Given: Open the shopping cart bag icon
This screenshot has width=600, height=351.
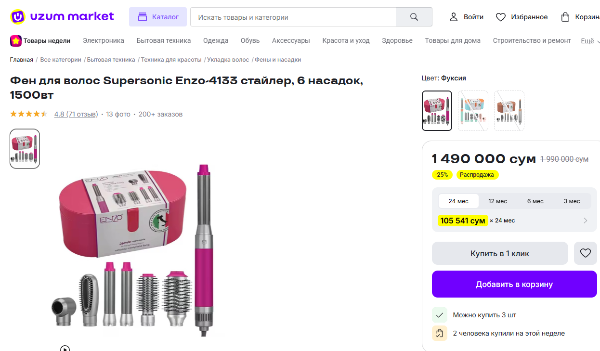Looking at the screenshot, I should (565, 17).
